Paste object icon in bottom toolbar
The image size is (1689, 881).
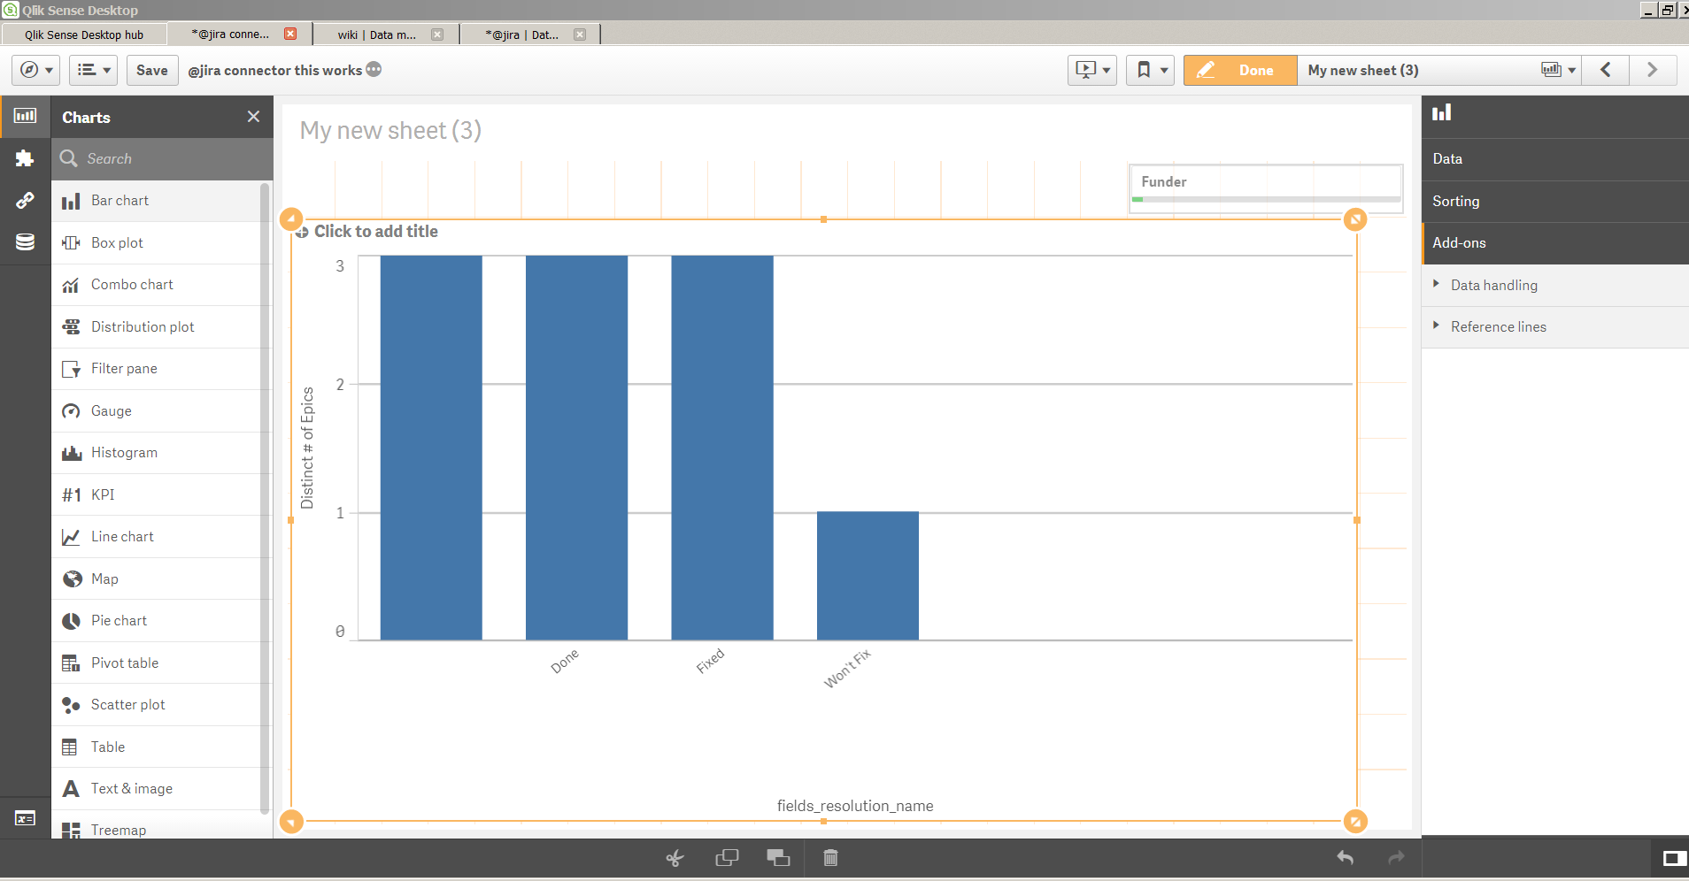click(x=778, y=858)
